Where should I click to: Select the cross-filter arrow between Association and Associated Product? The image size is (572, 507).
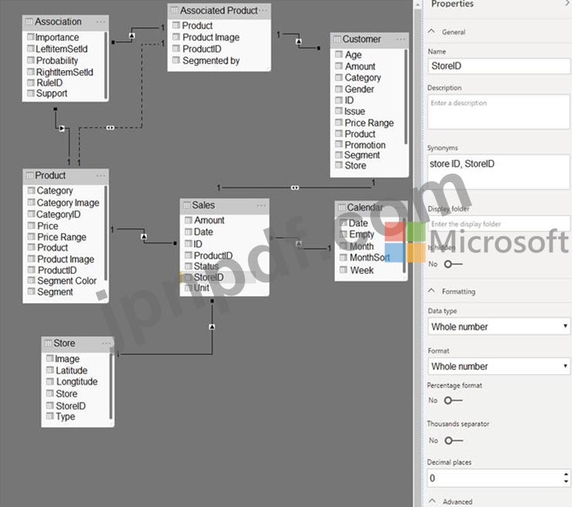click(x=131, y=35)
